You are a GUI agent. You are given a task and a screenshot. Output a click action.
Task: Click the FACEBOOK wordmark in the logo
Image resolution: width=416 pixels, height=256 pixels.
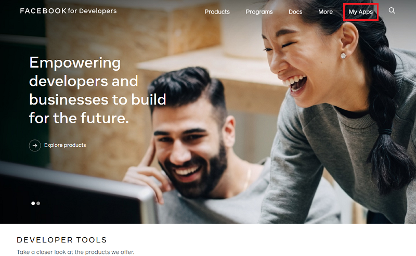point(43,11)
